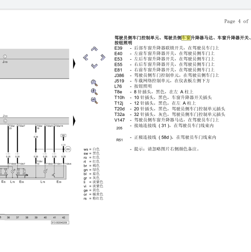The height and width of the screenshot is (252, 251).
Task: Click track number 38 on bottom scale
Action: click(27, 218)
